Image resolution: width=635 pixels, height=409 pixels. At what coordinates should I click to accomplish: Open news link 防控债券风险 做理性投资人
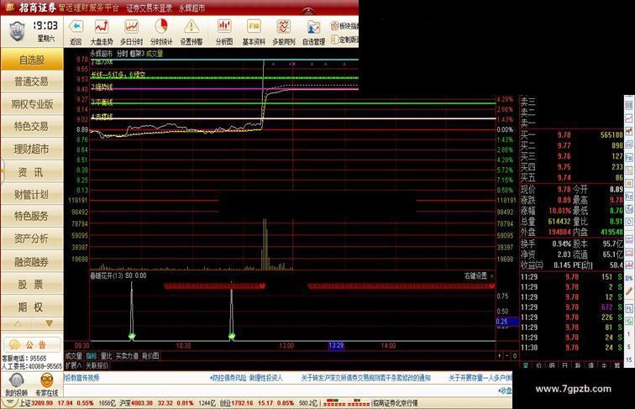(246, 378)
